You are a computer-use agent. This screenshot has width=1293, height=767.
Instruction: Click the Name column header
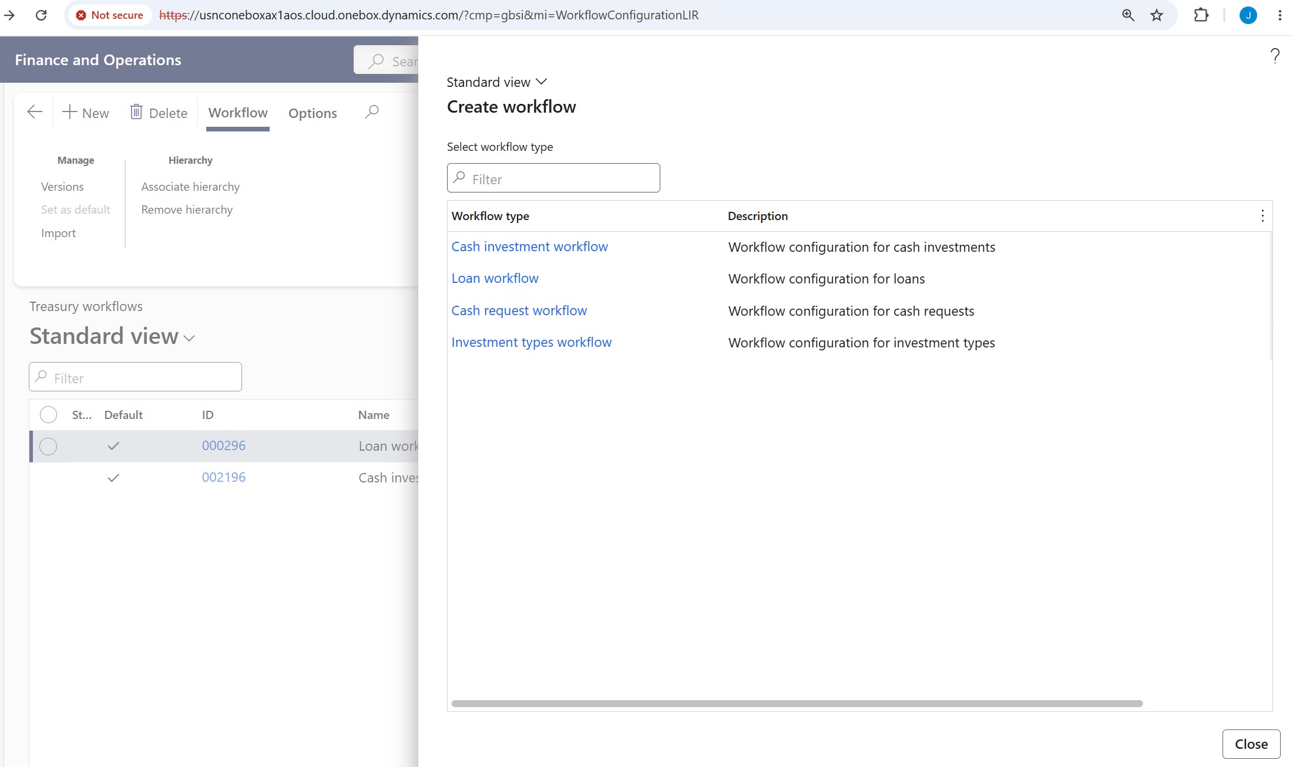pyautogui.click(x=374, y=415)
